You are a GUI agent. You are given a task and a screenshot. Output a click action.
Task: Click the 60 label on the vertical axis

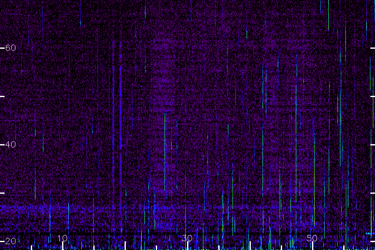(x=10, y=48)
